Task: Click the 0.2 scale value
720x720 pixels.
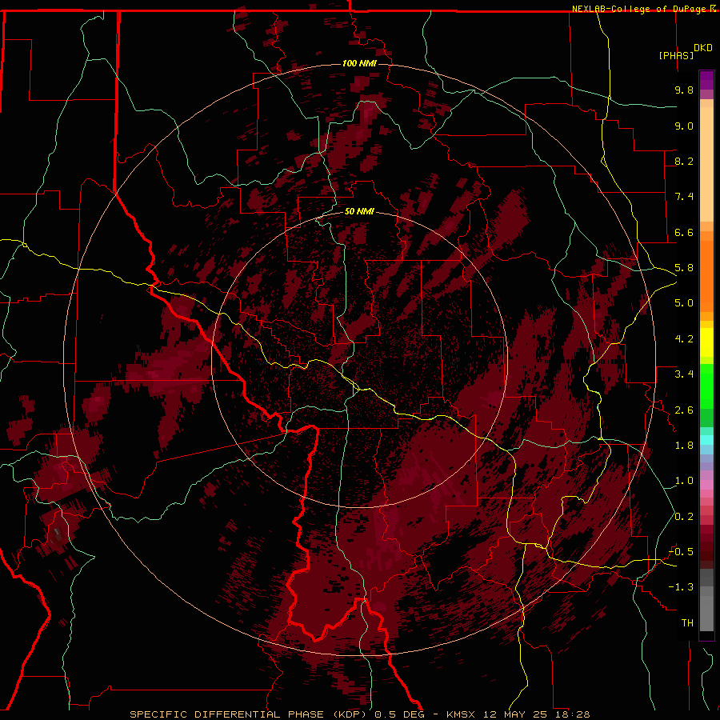Action: 684,517
